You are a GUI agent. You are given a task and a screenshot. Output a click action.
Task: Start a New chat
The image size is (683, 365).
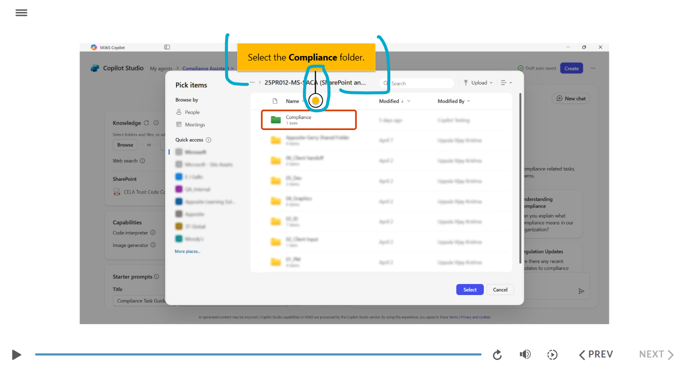(x=571, y=99)
